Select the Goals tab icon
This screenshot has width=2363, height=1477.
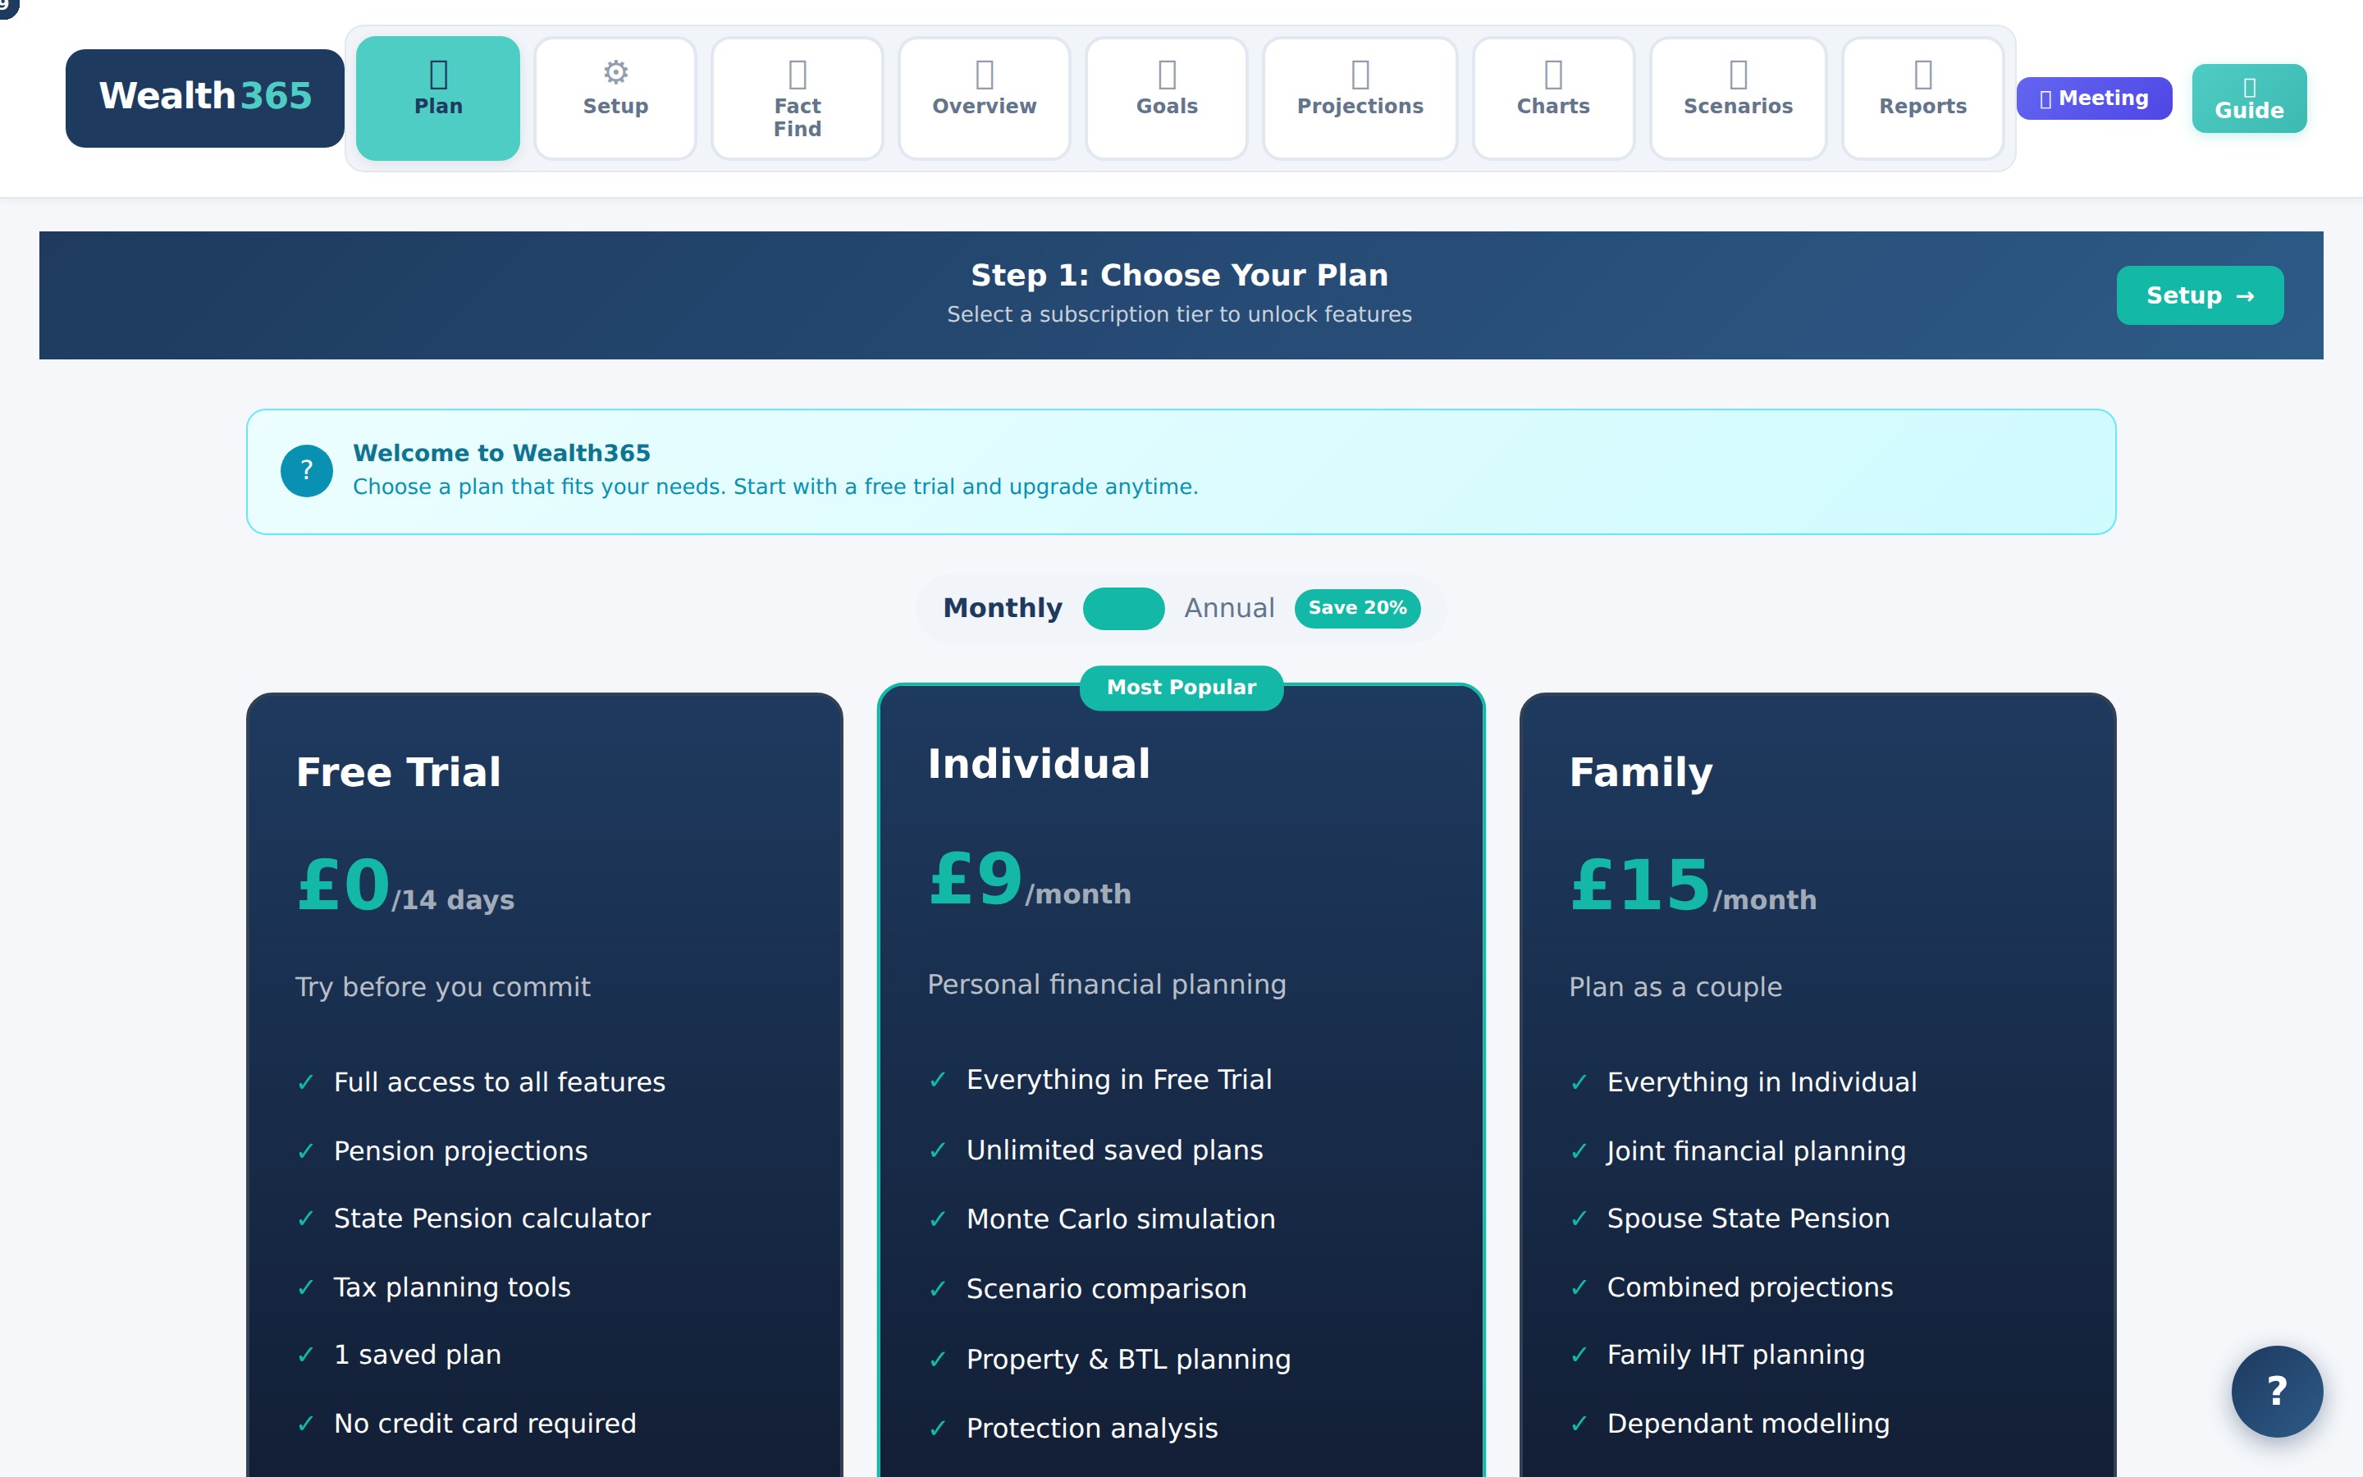1167,74
